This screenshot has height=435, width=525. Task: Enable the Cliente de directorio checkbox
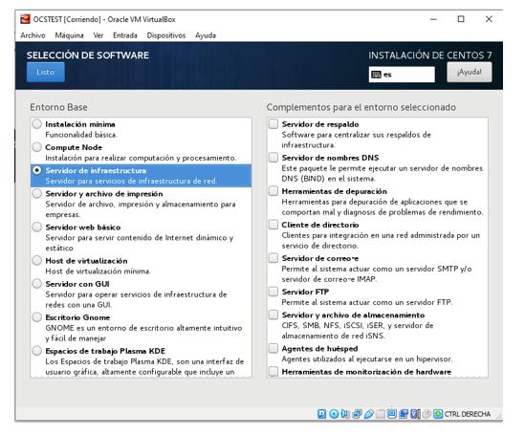point(273,224)
